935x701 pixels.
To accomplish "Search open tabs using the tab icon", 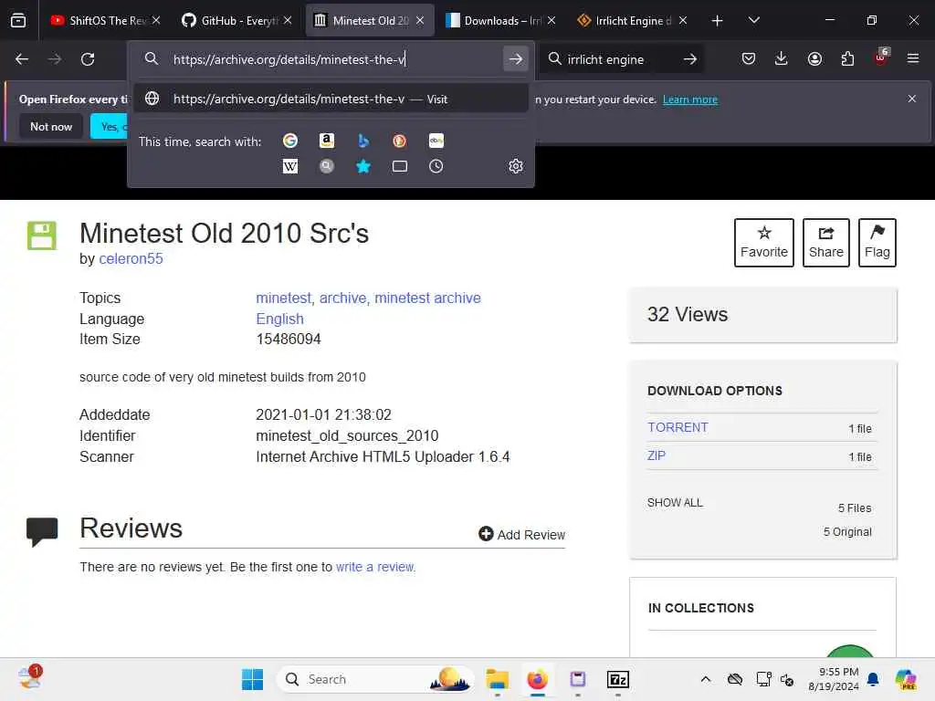I will [400, 166].
